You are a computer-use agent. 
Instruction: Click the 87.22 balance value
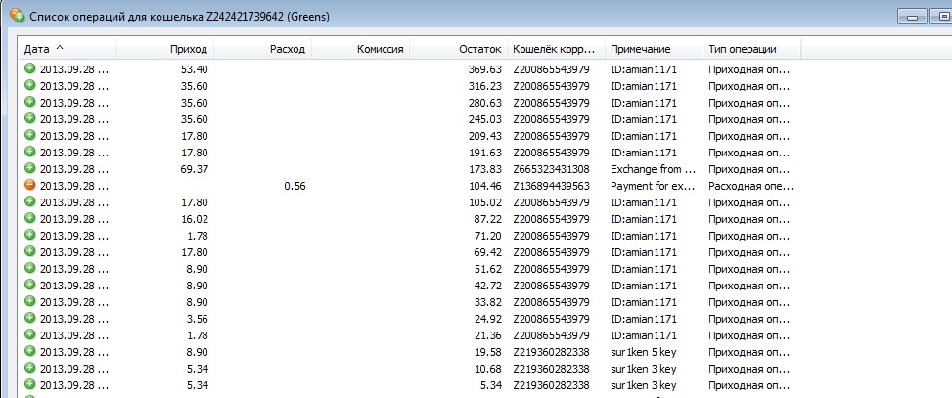[x=487, y=219]
